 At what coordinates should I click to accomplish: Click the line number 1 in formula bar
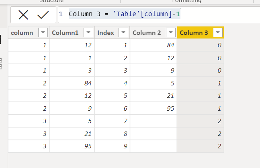point(61,14)
